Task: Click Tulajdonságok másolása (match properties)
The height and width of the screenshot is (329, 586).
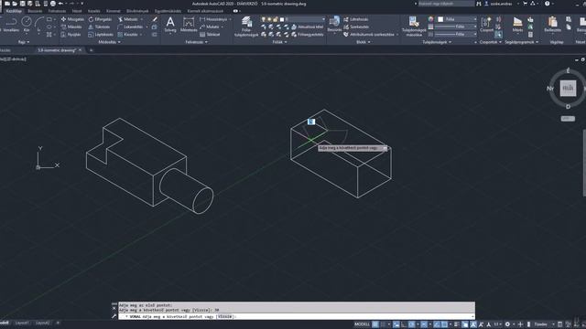Action: pyautogui.click(x=414, y=27)
